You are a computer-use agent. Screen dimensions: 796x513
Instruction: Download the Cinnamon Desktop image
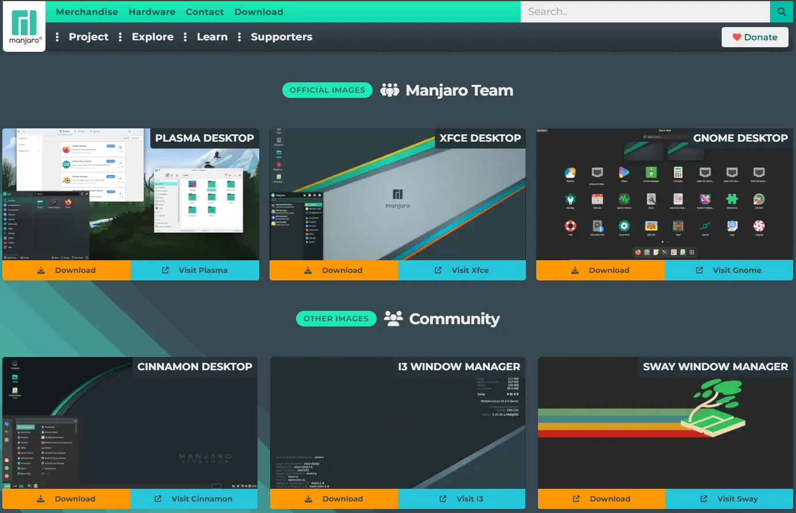point(66,499)
